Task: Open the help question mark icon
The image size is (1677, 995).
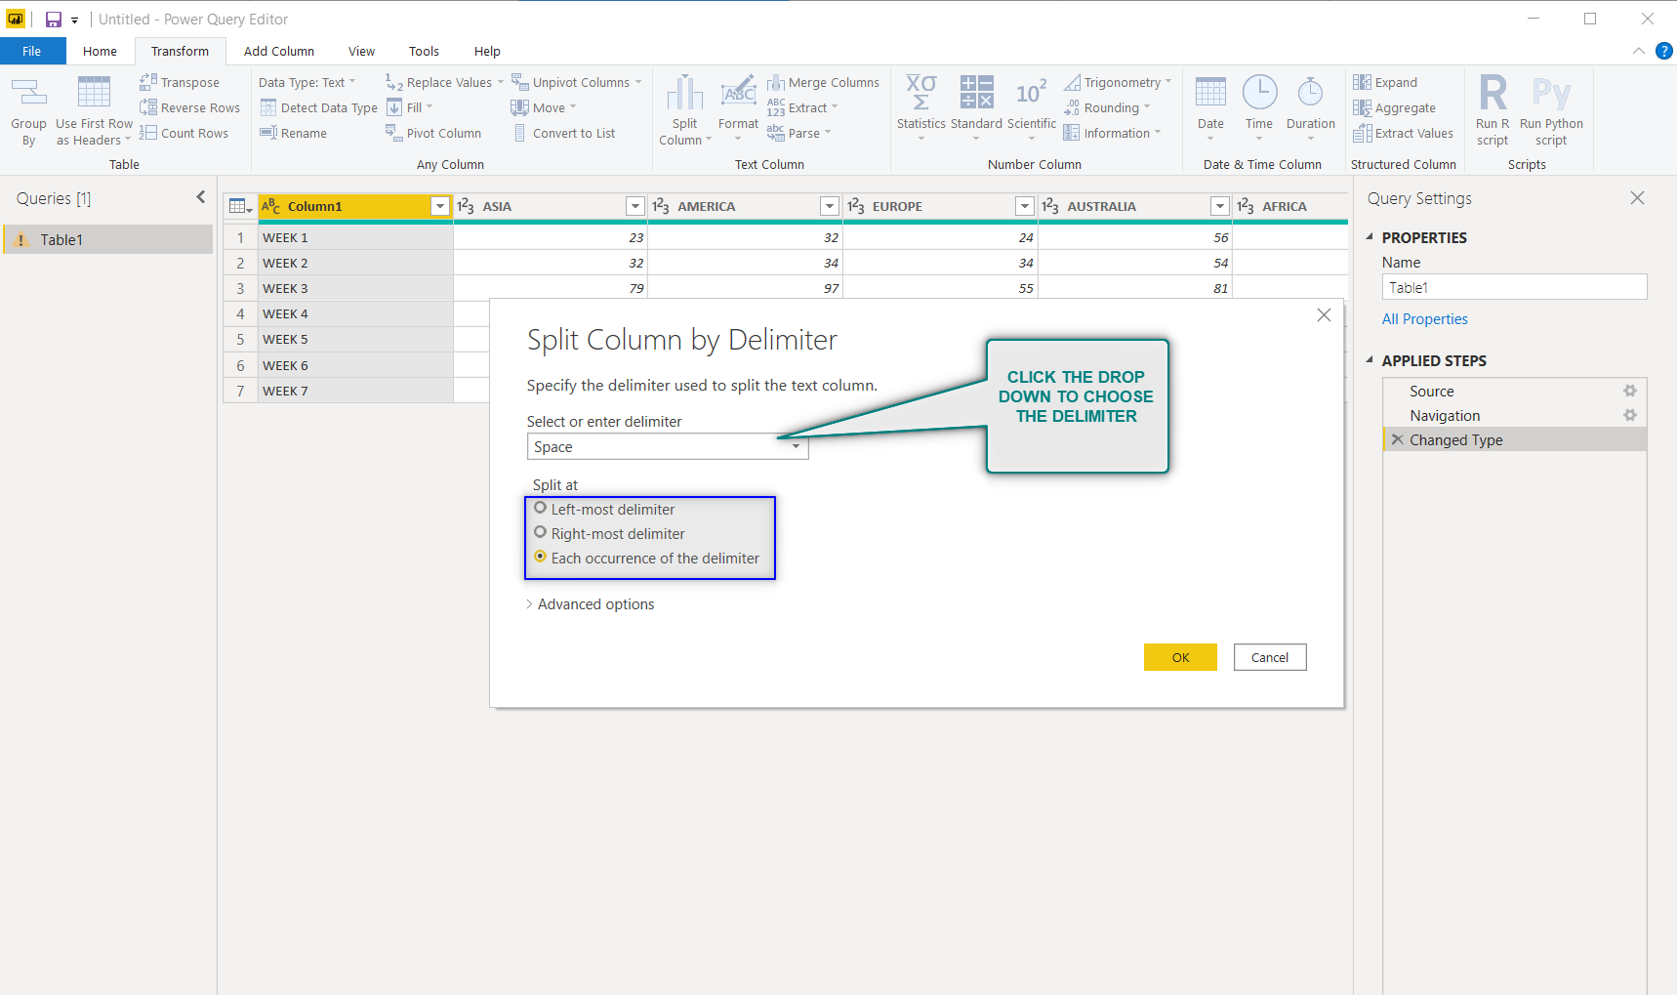Action: pyautogui.click(x=1664, y=51)
